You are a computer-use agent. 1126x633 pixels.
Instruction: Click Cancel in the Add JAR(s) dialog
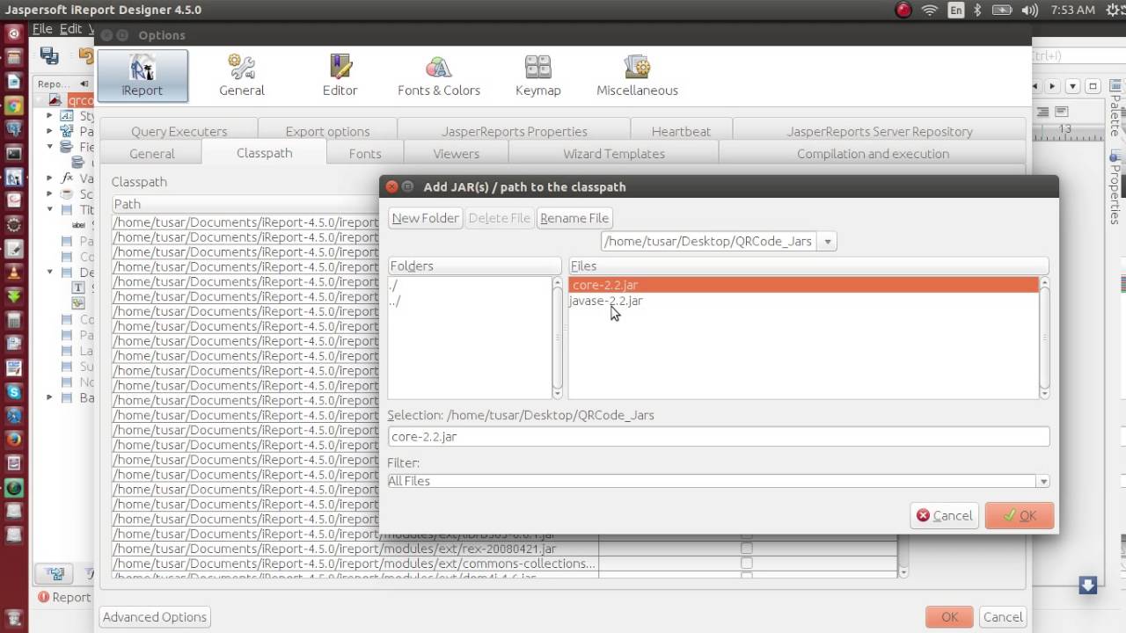point(944,515)
